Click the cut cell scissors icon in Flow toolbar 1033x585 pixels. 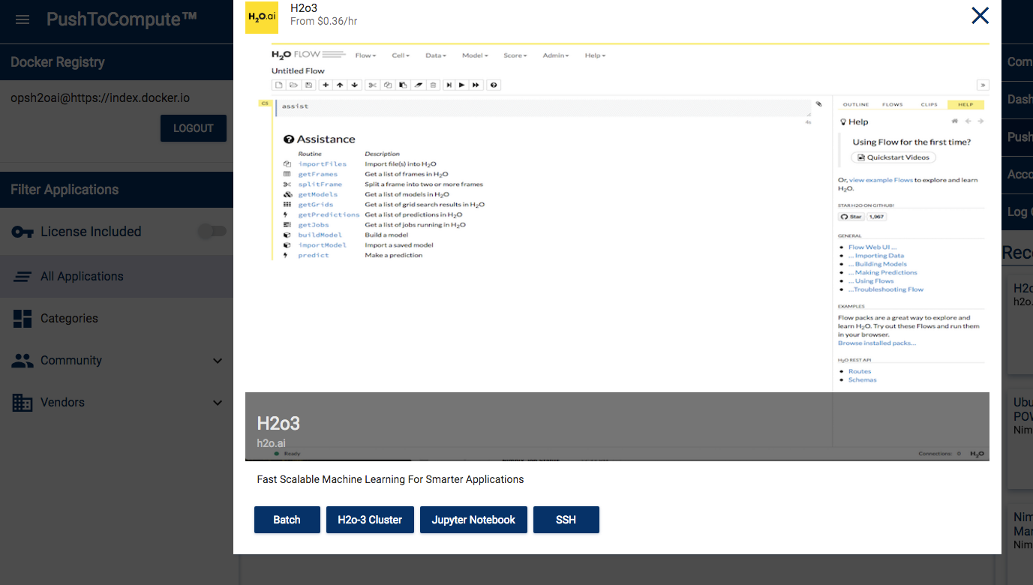[372, 85]
